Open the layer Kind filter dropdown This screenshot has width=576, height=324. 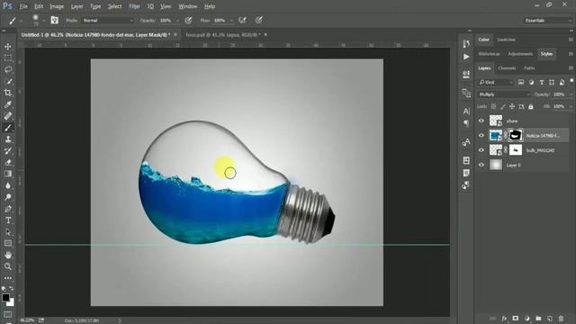[x=496, y=82]
